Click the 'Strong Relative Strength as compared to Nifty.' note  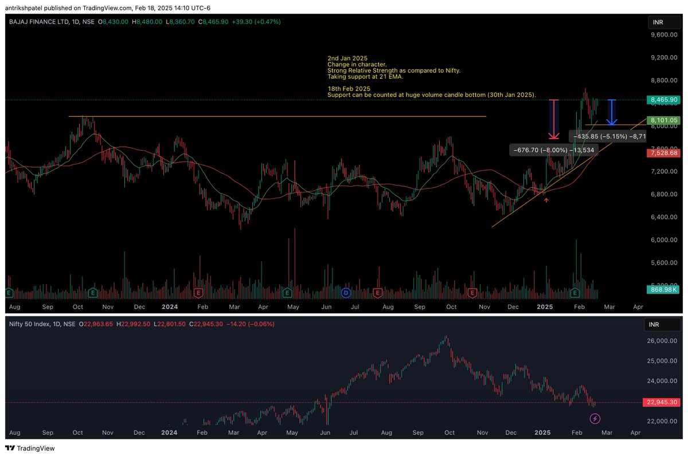click(x=394, y=70)
